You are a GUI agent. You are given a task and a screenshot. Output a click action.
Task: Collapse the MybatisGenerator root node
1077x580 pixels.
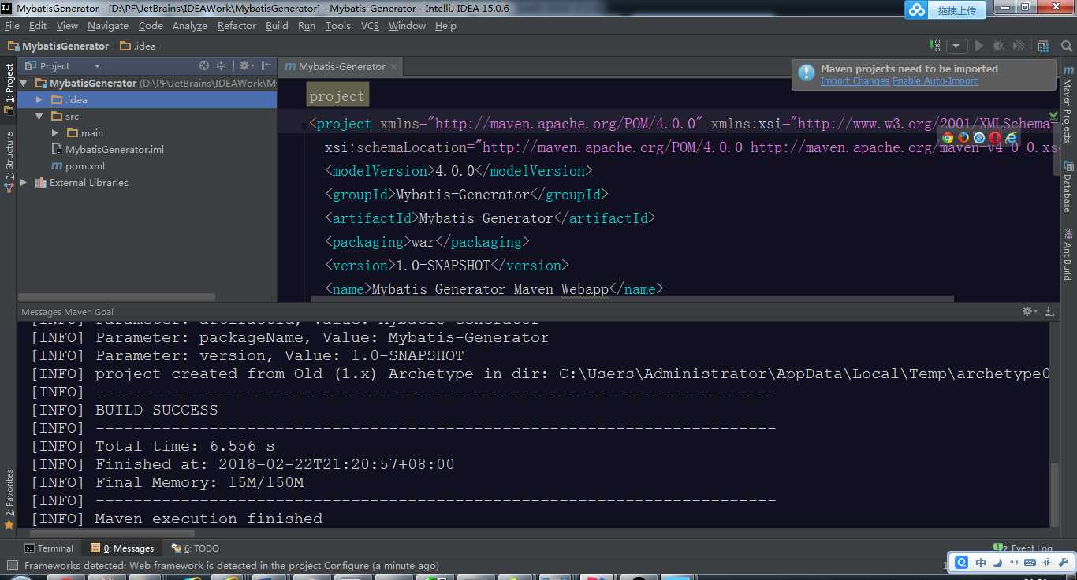click(24, 83)
